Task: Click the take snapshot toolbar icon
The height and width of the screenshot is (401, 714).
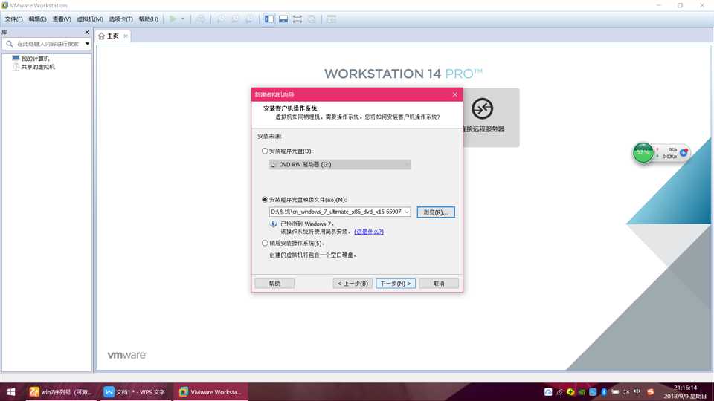Action: coord(221,19)
